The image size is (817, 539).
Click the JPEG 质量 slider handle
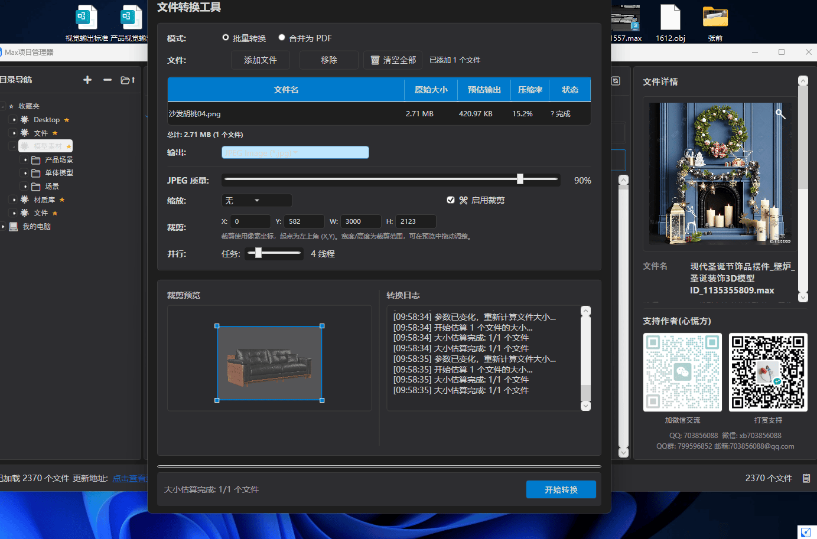(520, 179)
